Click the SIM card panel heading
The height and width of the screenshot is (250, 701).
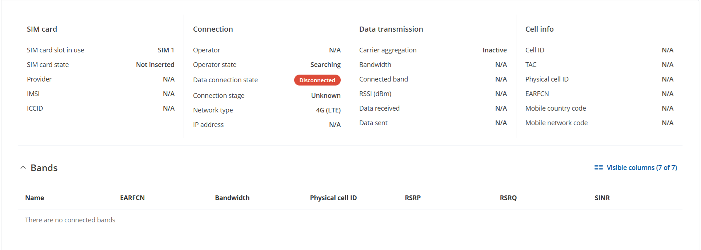point(42,29)
